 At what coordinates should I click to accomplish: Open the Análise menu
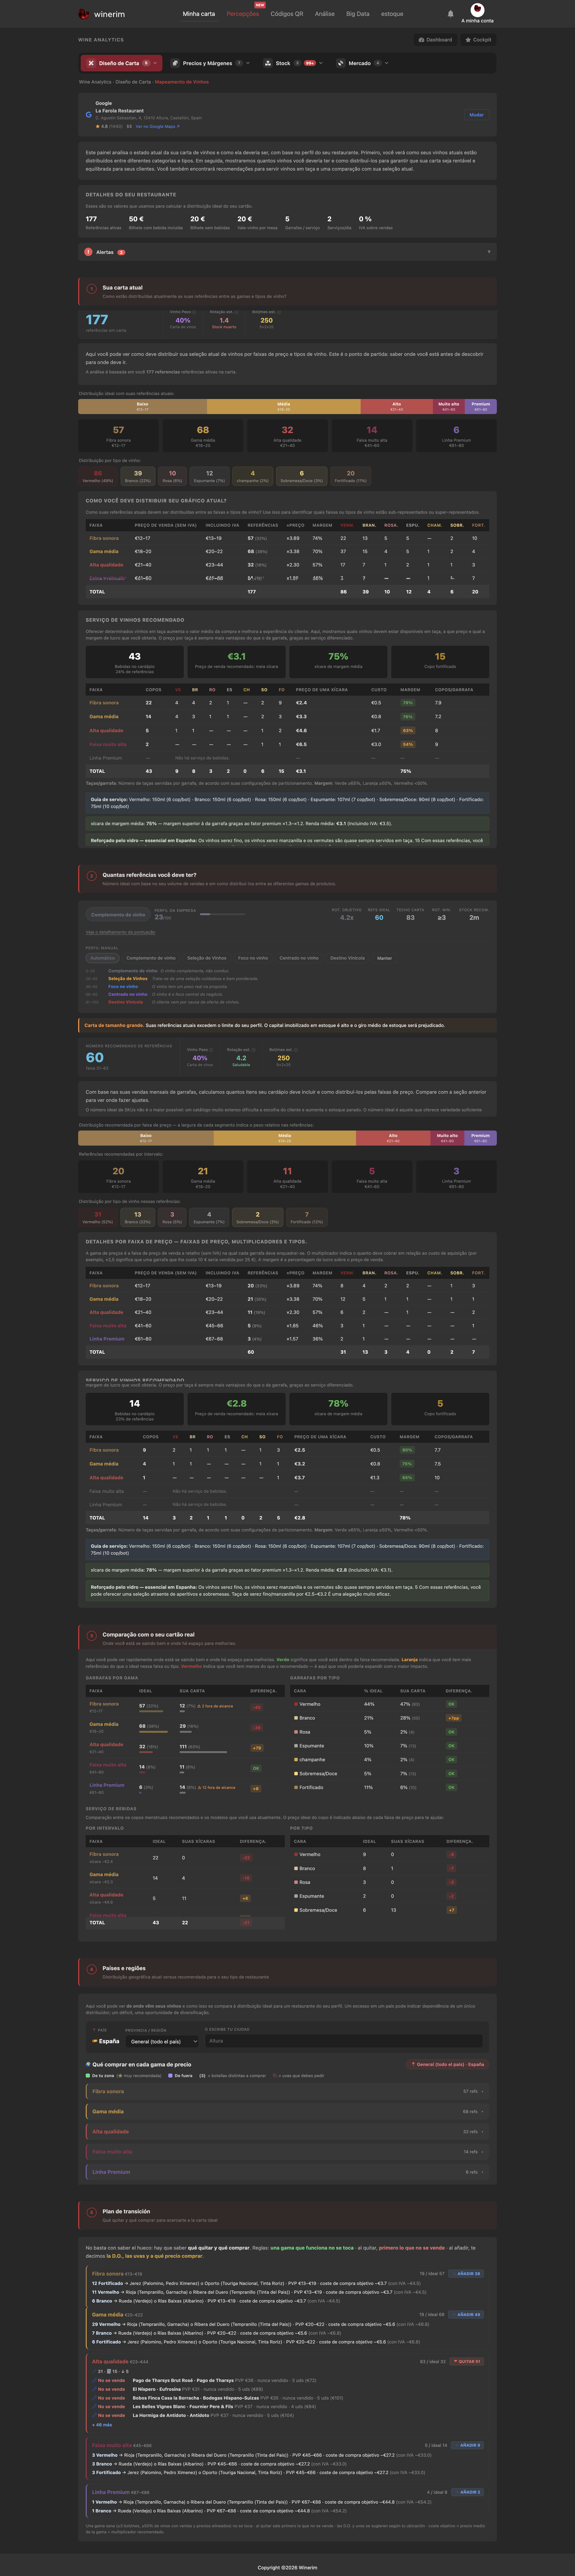[325, 14]
